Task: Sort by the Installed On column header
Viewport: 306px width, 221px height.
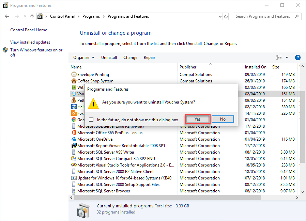Action: pos(256,67)
